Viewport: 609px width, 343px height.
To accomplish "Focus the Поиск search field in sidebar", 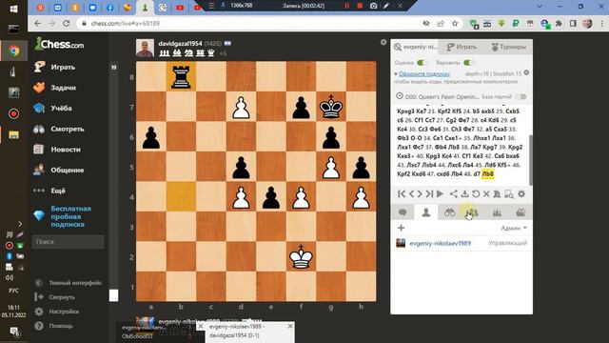I will pos(68,241).
